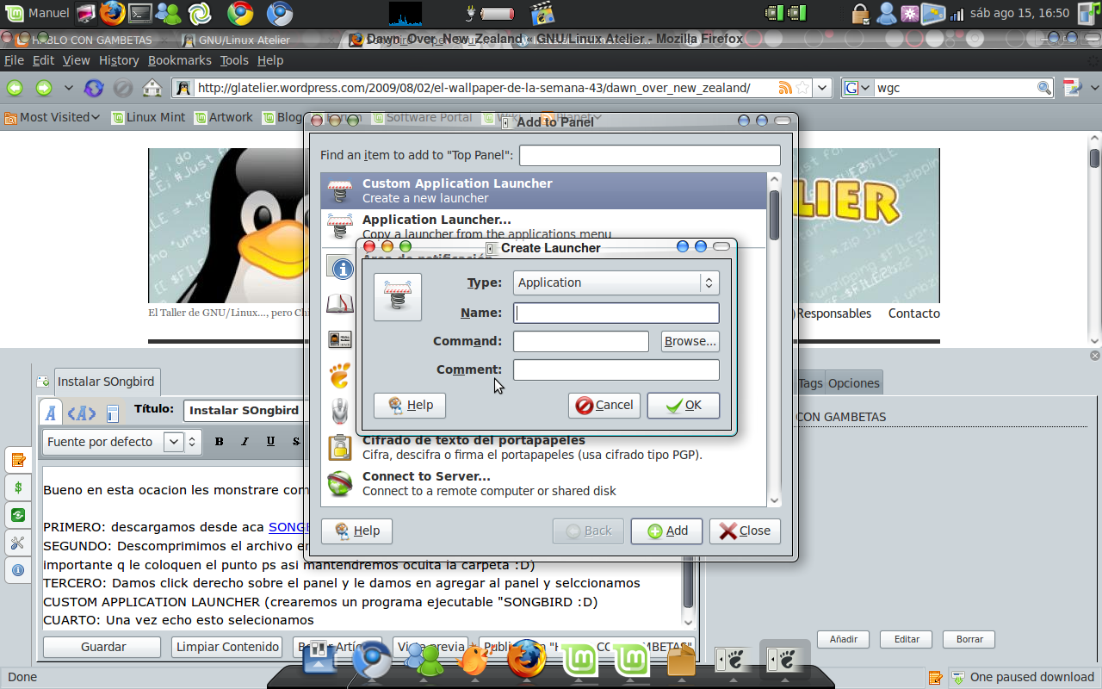
Task: Click Firefox reload toolbar icon
Action: coord(94,88)
